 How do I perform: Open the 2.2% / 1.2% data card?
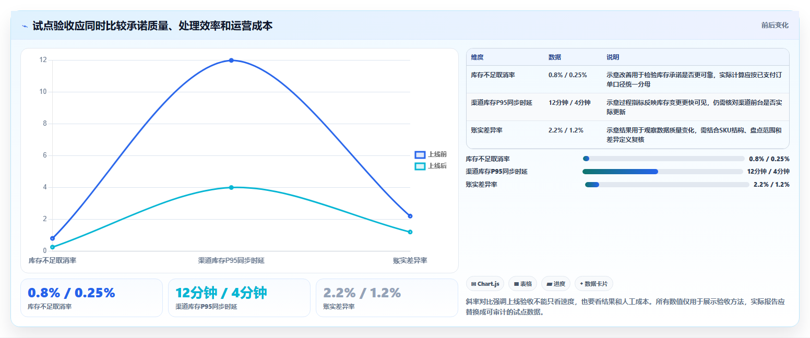point(387,297)
